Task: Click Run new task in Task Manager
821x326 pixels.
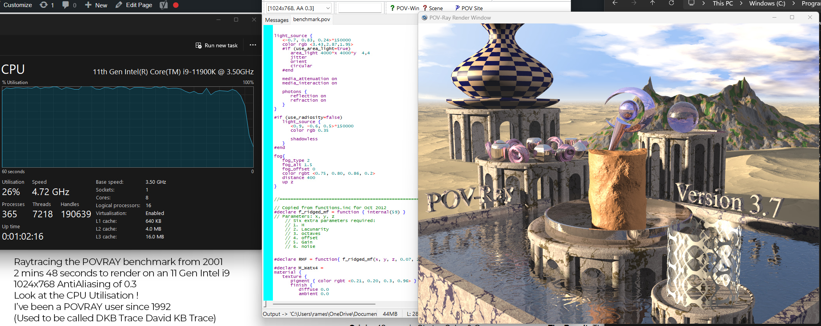Action: [217, 45]
